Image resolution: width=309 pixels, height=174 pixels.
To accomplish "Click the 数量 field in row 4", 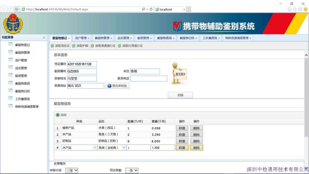I will click(138, 148).
